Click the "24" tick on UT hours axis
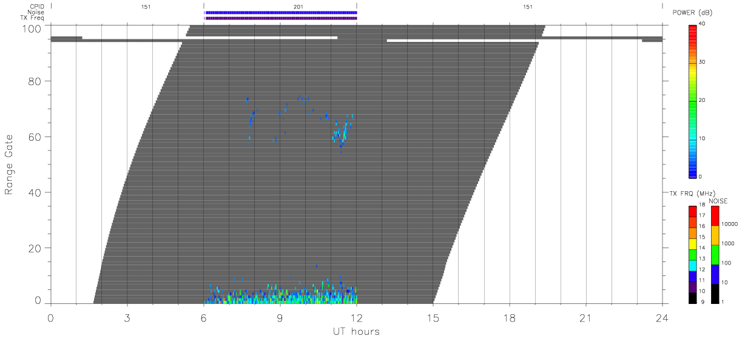 (x=662, y=317)
